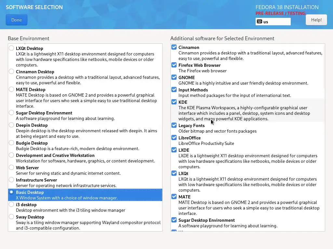Select the i3 desktop radio button
The height and width of the screenshot is (249, 333).
pyautogui.click(x=11, y=204)
